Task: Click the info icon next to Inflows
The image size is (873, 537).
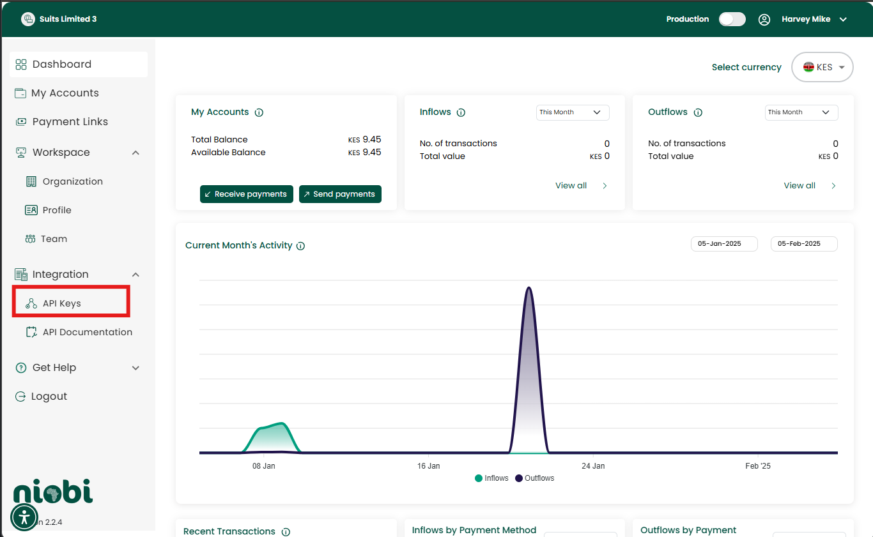Action: (x=461, y=112)
